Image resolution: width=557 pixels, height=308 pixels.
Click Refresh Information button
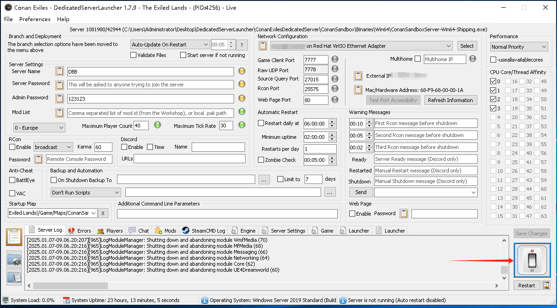pyautogui.click(x=450, y=100)
